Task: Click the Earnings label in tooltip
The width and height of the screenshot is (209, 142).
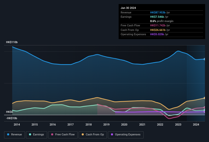Action: pyautogui.click(x=126, y=17)
